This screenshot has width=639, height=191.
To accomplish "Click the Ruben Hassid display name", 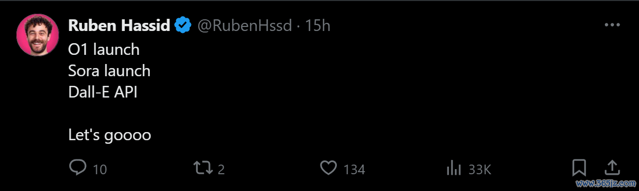I will click(x=119, y=25).
